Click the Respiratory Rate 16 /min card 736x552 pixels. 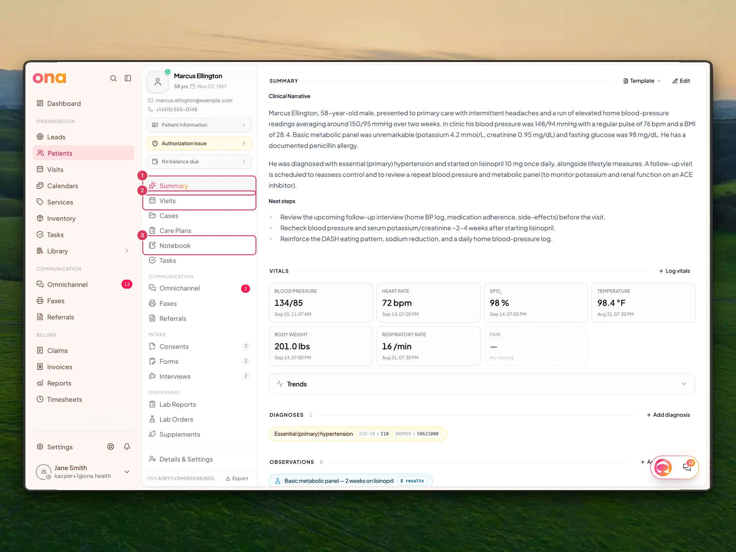428,346
